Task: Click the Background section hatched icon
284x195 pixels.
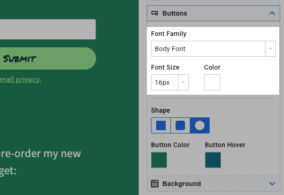Action: [155, 184]
